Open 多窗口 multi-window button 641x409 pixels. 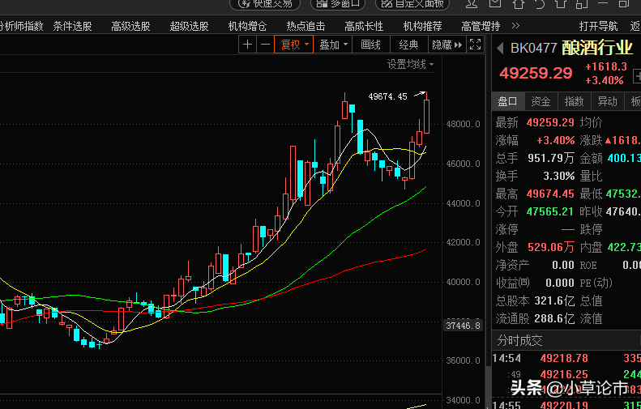point(338,4)
